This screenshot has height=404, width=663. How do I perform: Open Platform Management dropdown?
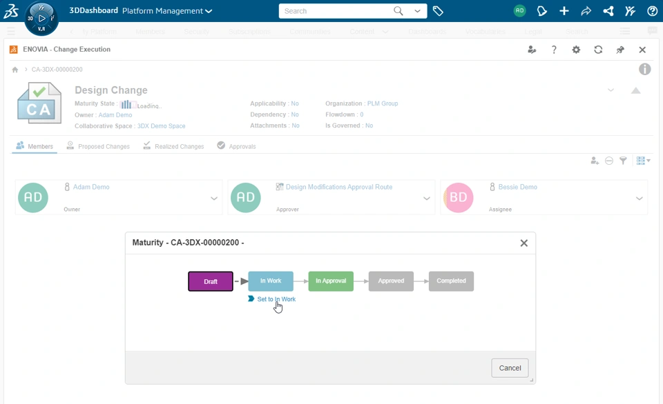167,11
